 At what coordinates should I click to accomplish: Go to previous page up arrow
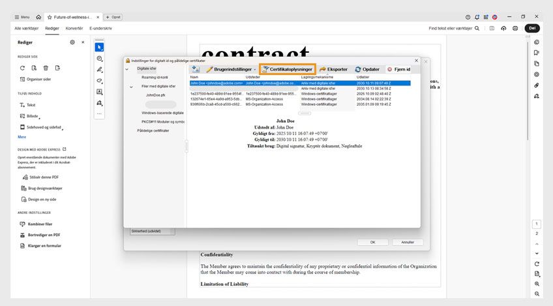537,244
